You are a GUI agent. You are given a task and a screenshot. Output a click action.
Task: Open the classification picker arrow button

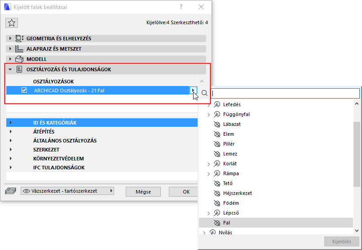[193, 91]
